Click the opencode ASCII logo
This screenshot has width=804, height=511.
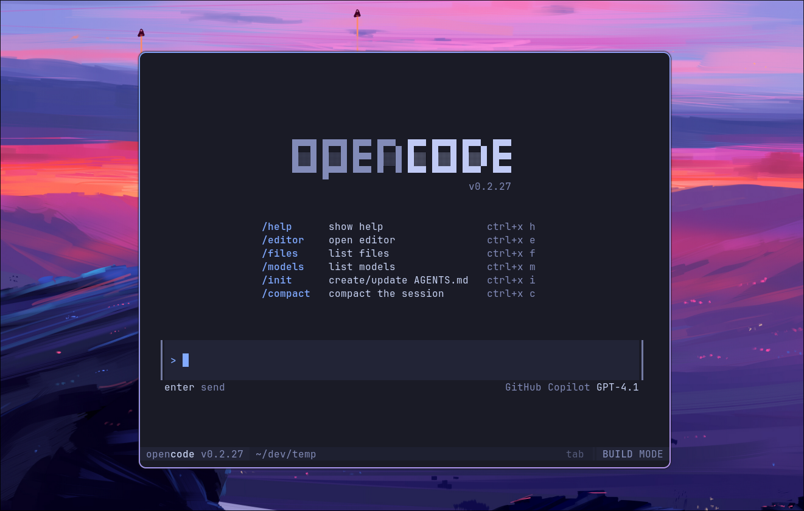[x=402, y=158]
